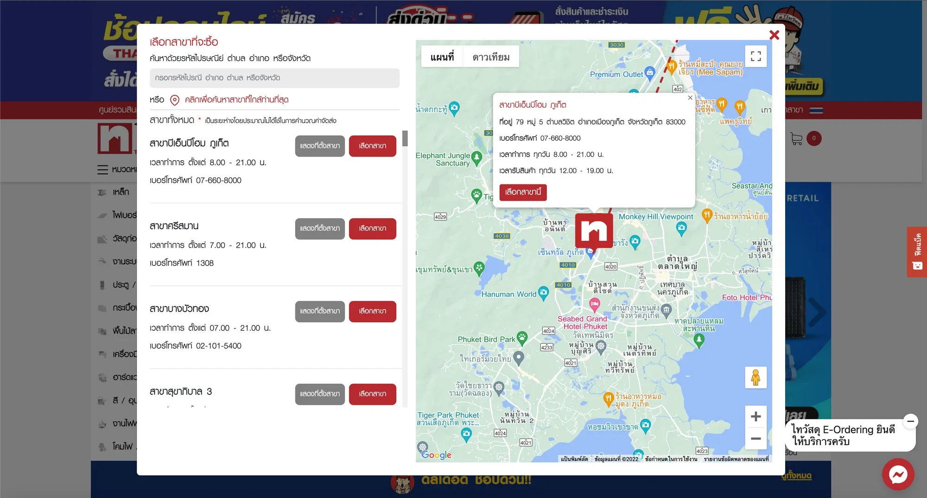Viewport: 927px width, 498px height.
Task: Click the postal code search field
Action: 274,78
